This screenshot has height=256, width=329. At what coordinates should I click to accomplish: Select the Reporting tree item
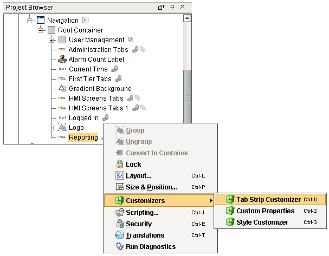tap(83, 137)
